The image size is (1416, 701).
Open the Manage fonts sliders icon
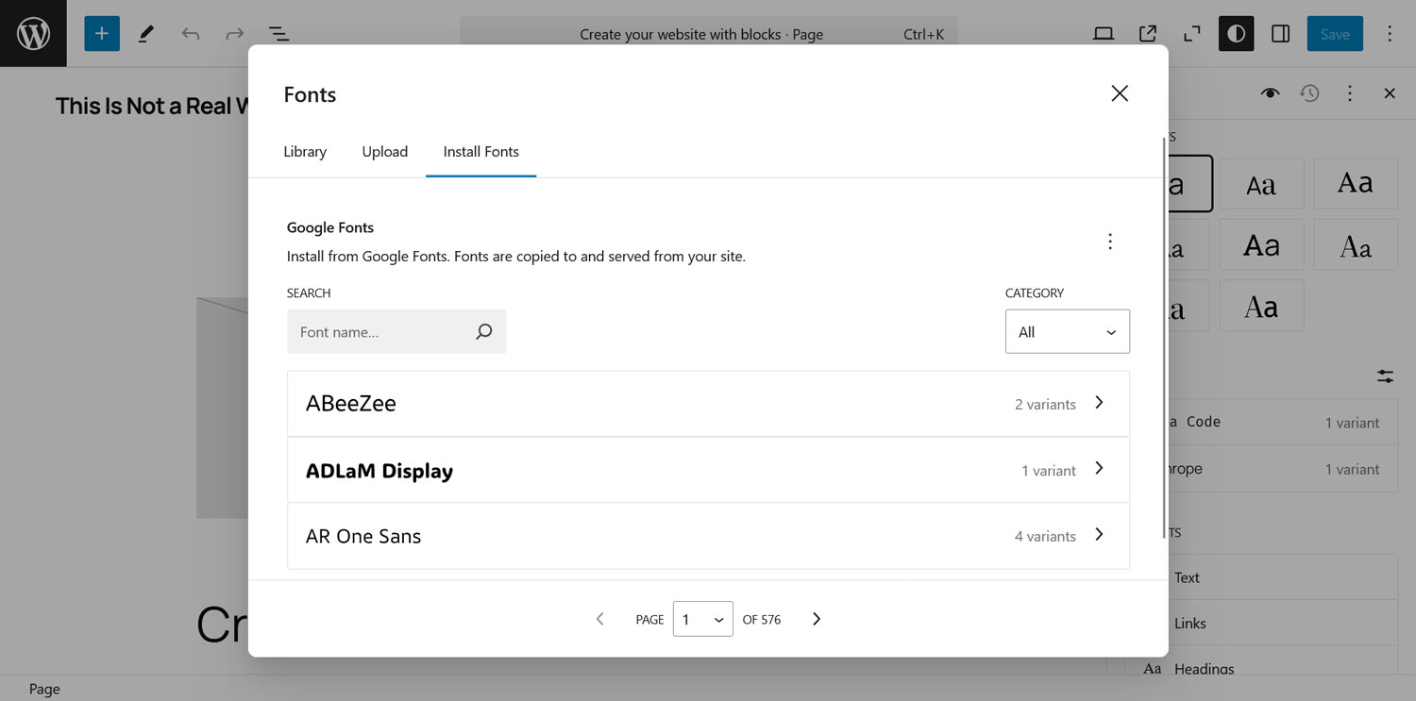coord(1385,376)
